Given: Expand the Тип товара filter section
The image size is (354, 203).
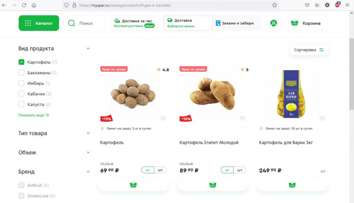Looking at the screenshot, I should pos(54,133).
